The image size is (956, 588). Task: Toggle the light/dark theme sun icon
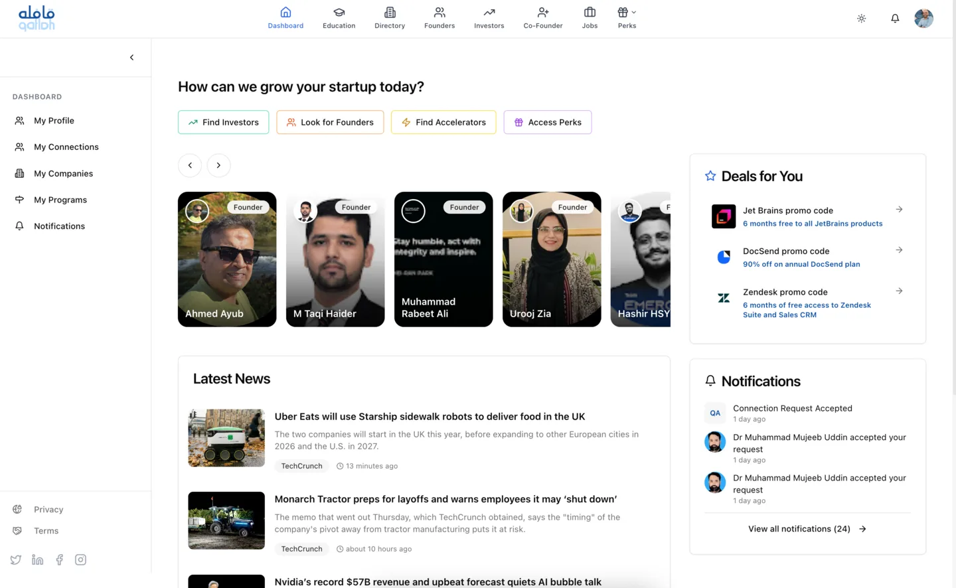tap(861, 19)
